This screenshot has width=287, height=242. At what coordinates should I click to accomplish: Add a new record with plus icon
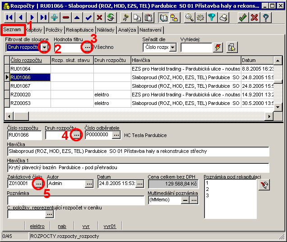(54, 18)
